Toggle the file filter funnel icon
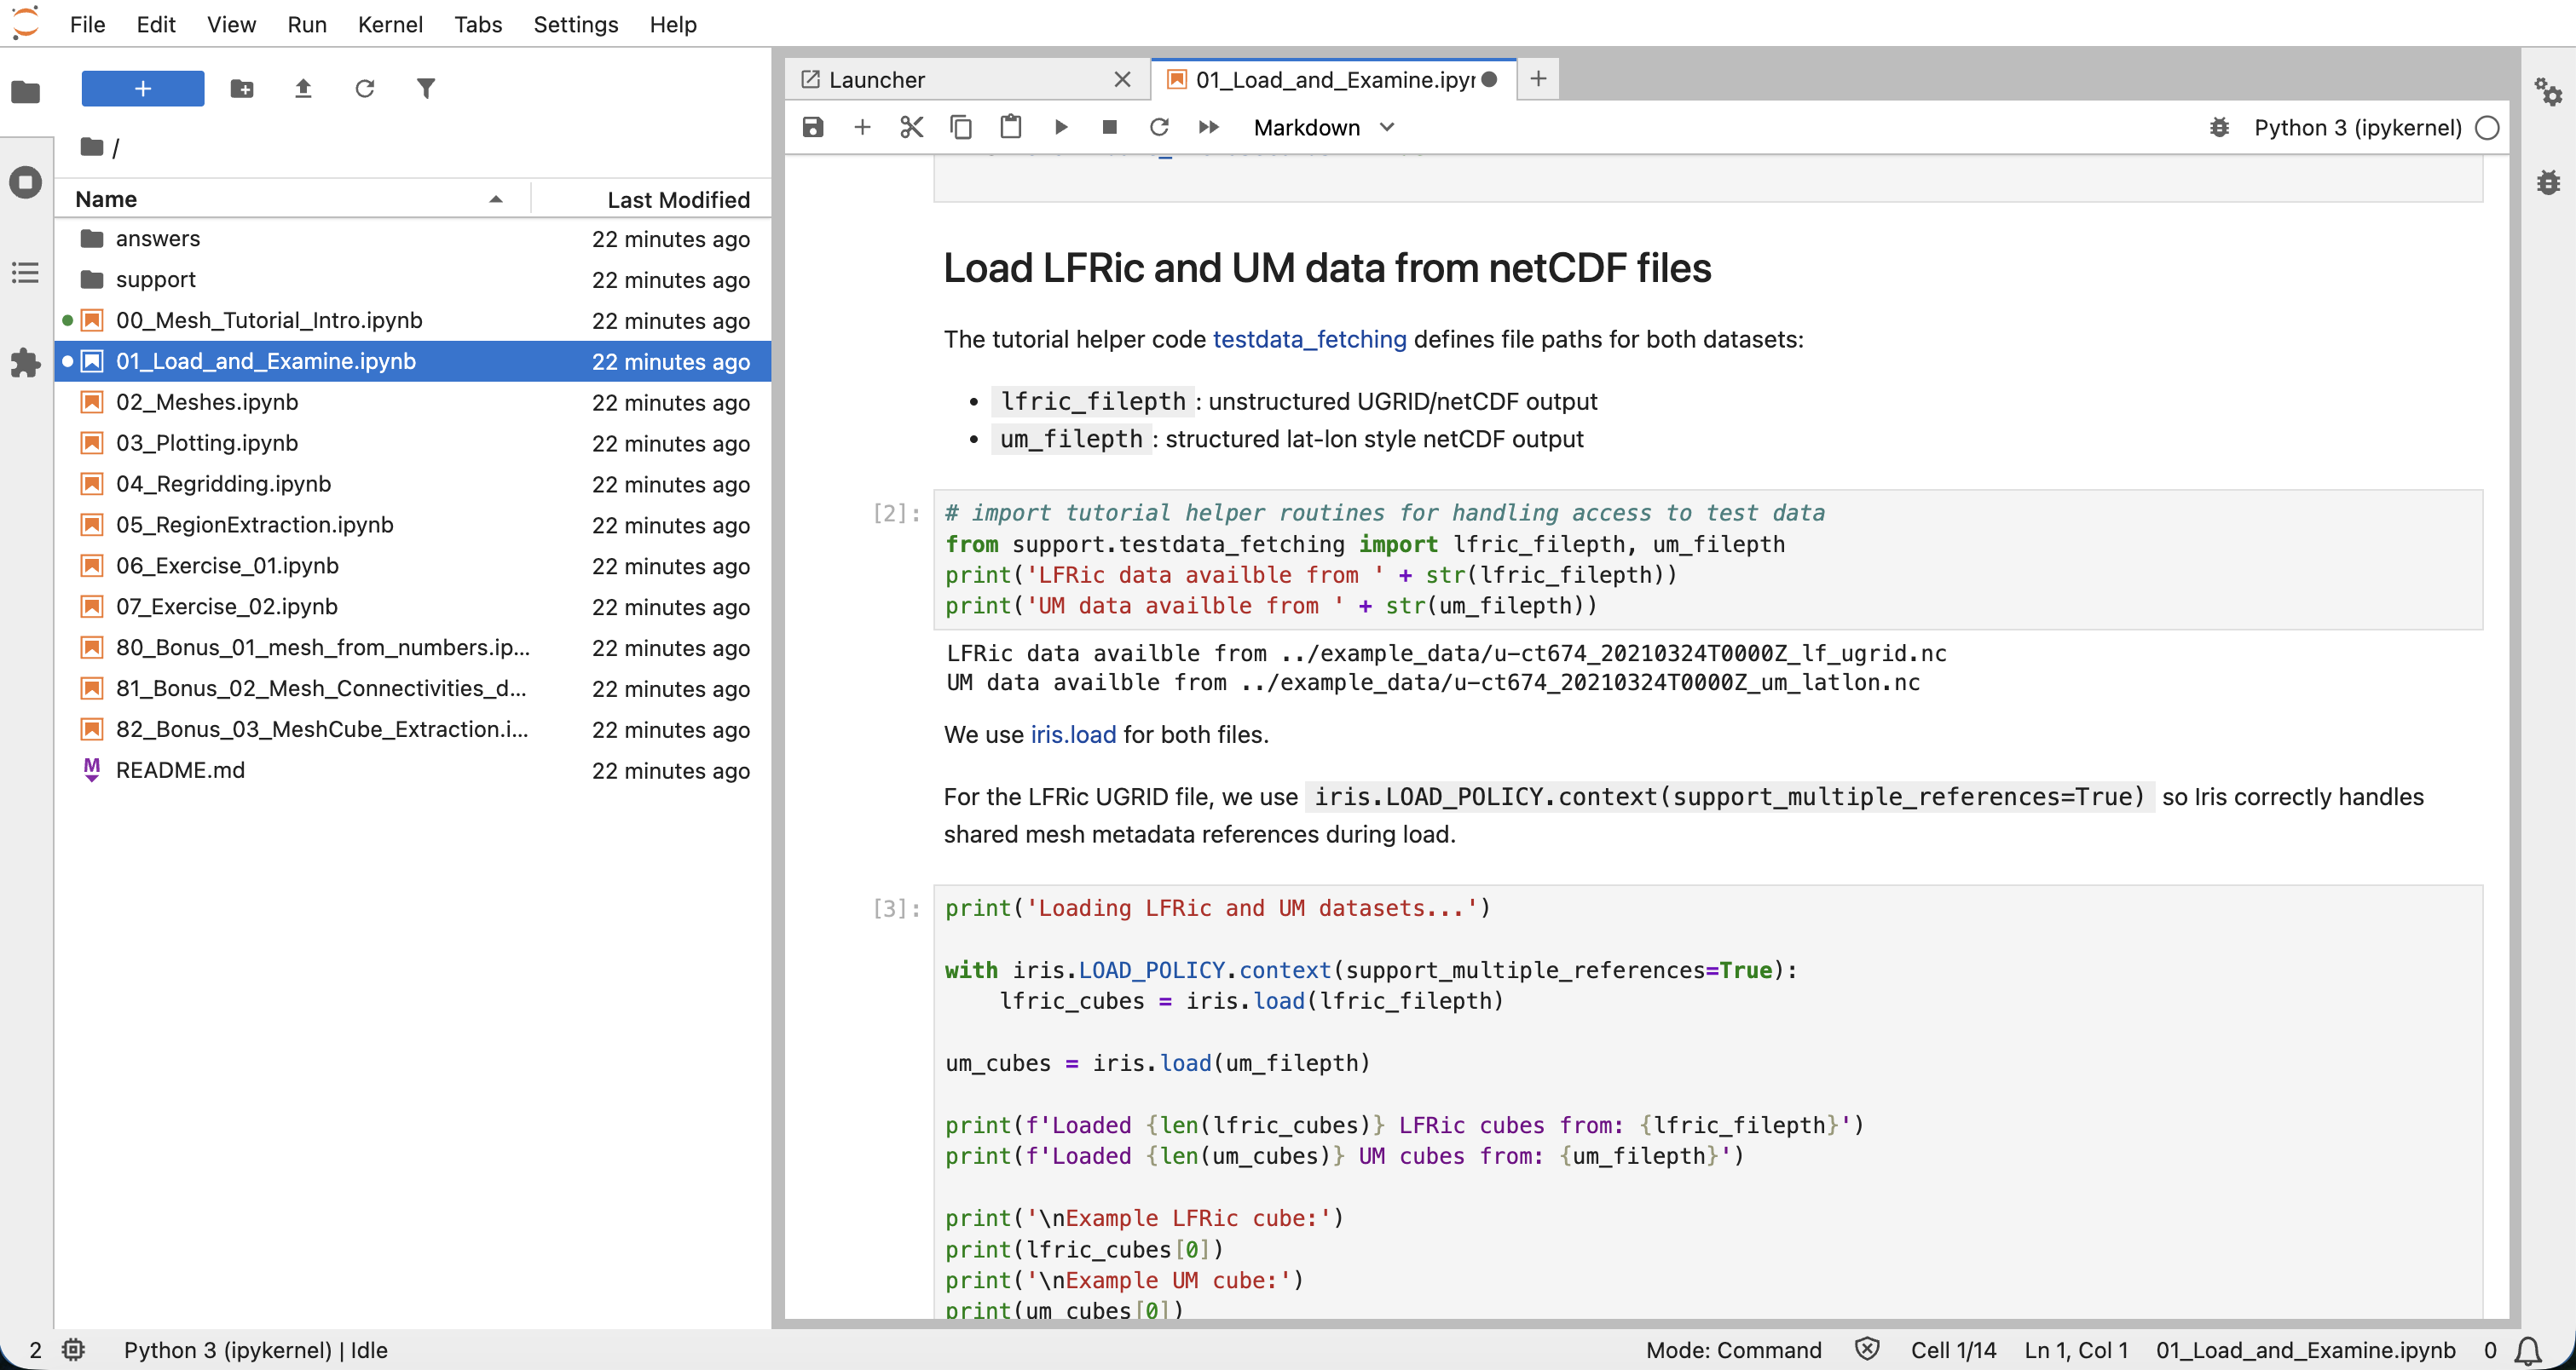The width and height of the screenshot is (2576, 1370). 426,89
